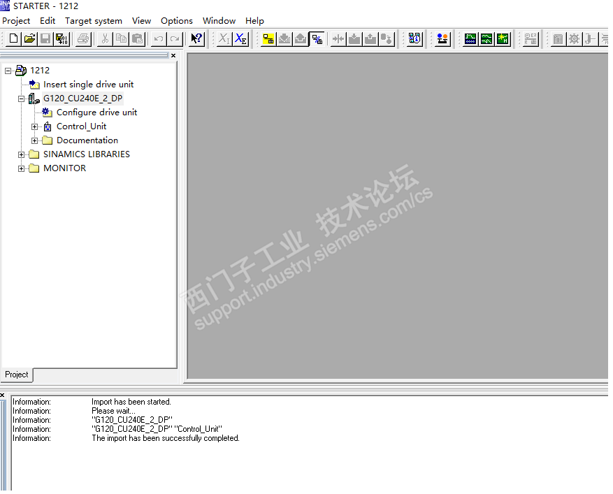This screenshot has height=494, width=613.
Task: Click the grayed E2 R toolbar icon
Action: tap(531, 38)
